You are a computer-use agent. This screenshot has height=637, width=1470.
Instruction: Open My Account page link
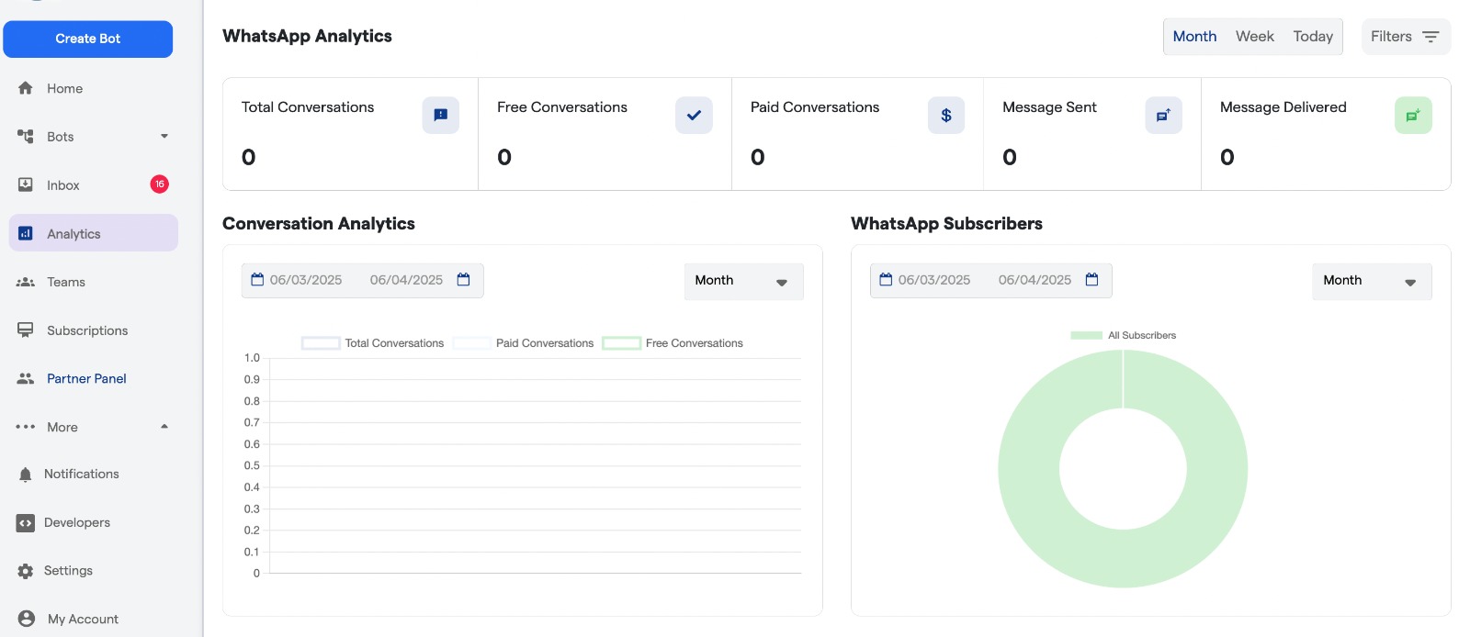click(x=84, y=620)
